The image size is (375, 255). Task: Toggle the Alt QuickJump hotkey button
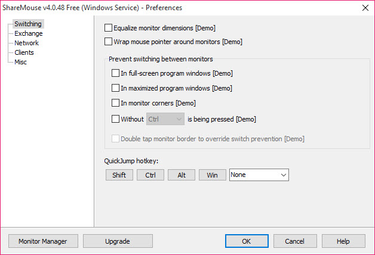[181, 175]
